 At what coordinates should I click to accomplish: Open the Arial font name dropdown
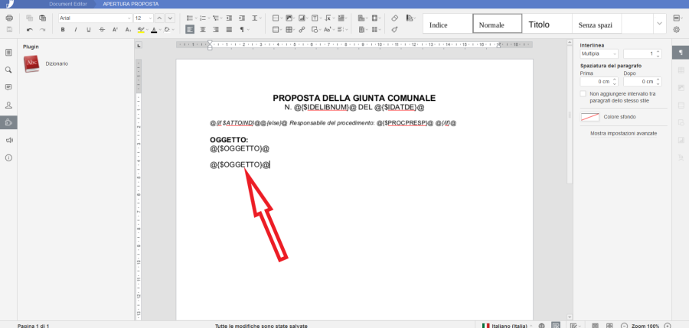tap(95, 18)
